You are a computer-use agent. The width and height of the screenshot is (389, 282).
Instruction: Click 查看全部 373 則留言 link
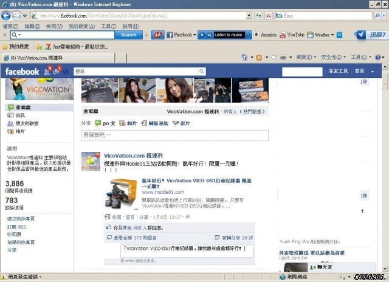tap(135, 238)
